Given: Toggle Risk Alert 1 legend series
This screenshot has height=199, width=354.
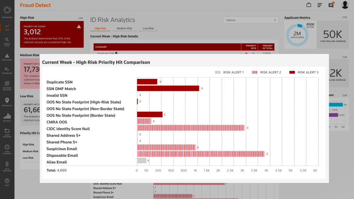Looking at the screenshot, I should coord(230,72).
